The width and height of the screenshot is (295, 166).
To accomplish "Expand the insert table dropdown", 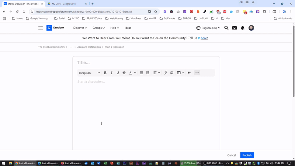I will [x=180, y=73].
